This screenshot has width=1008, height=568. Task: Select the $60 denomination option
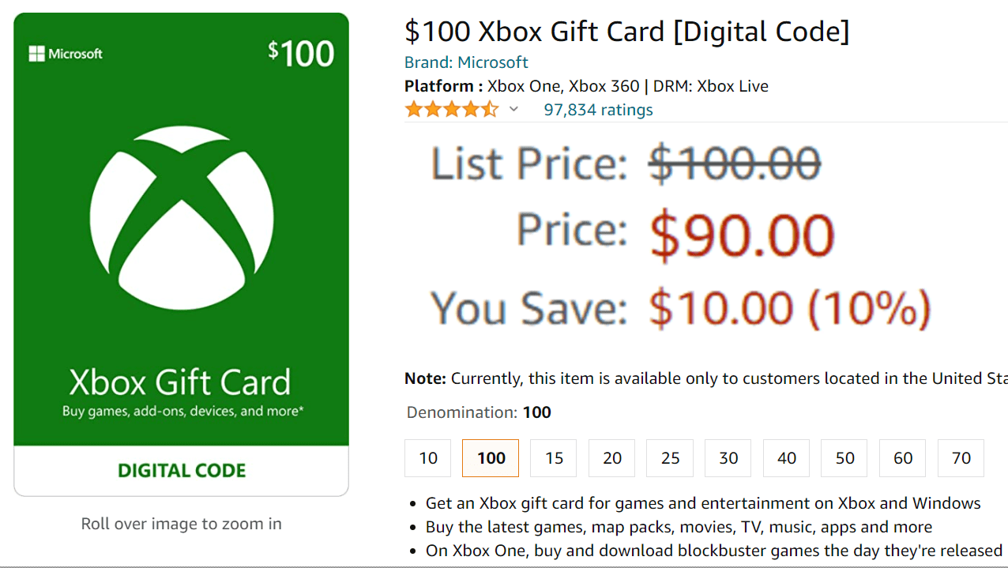click(902, 457)
